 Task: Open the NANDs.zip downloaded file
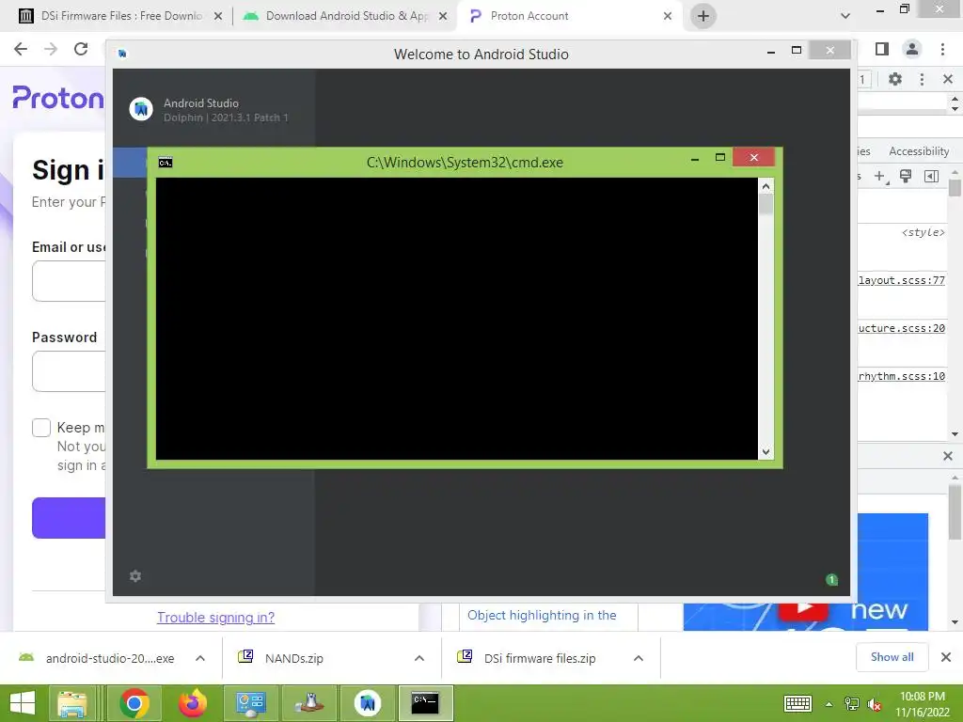[x=293, y=658]
